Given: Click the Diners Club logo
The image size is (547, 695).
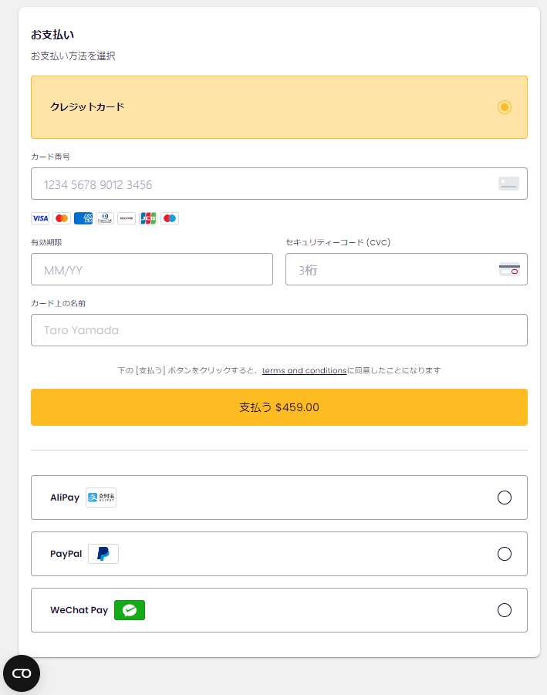Looking at the screenshot, I should (105, 218).
